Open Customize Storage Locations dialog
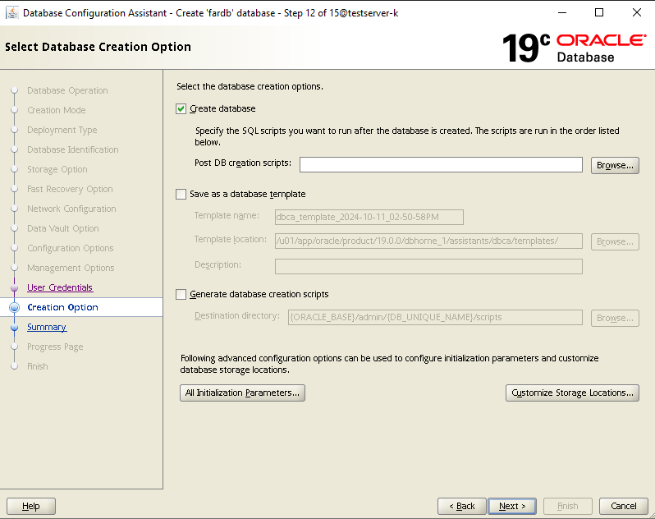Viewport: 655px width, 519px height. [572, 393]
